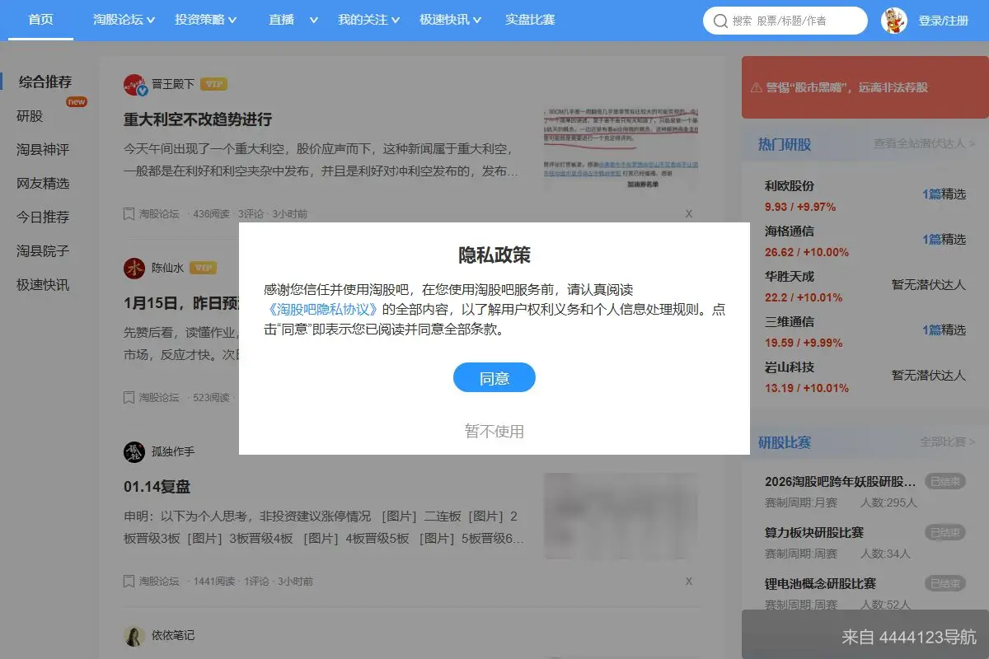The image size is (989, 659).
Task: Dismiss the 01.14复盘 post via its X
Action: coord(689,581)
